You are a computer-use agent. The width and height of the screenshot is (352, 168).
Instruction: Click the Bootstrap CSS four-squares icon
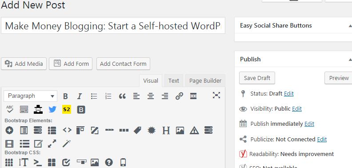tap(52, 162)
